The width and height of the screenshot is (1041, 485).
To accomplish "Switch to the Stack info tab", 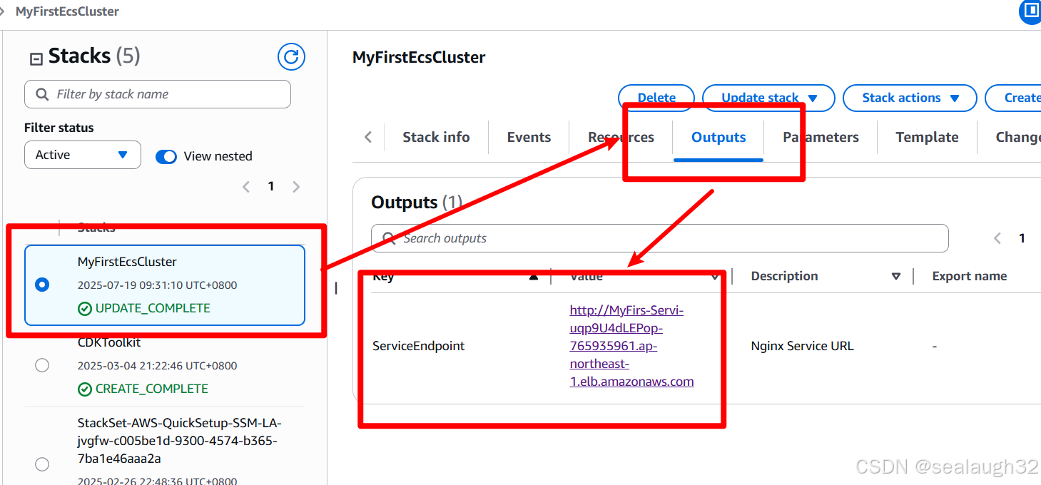I will (436, 137).
